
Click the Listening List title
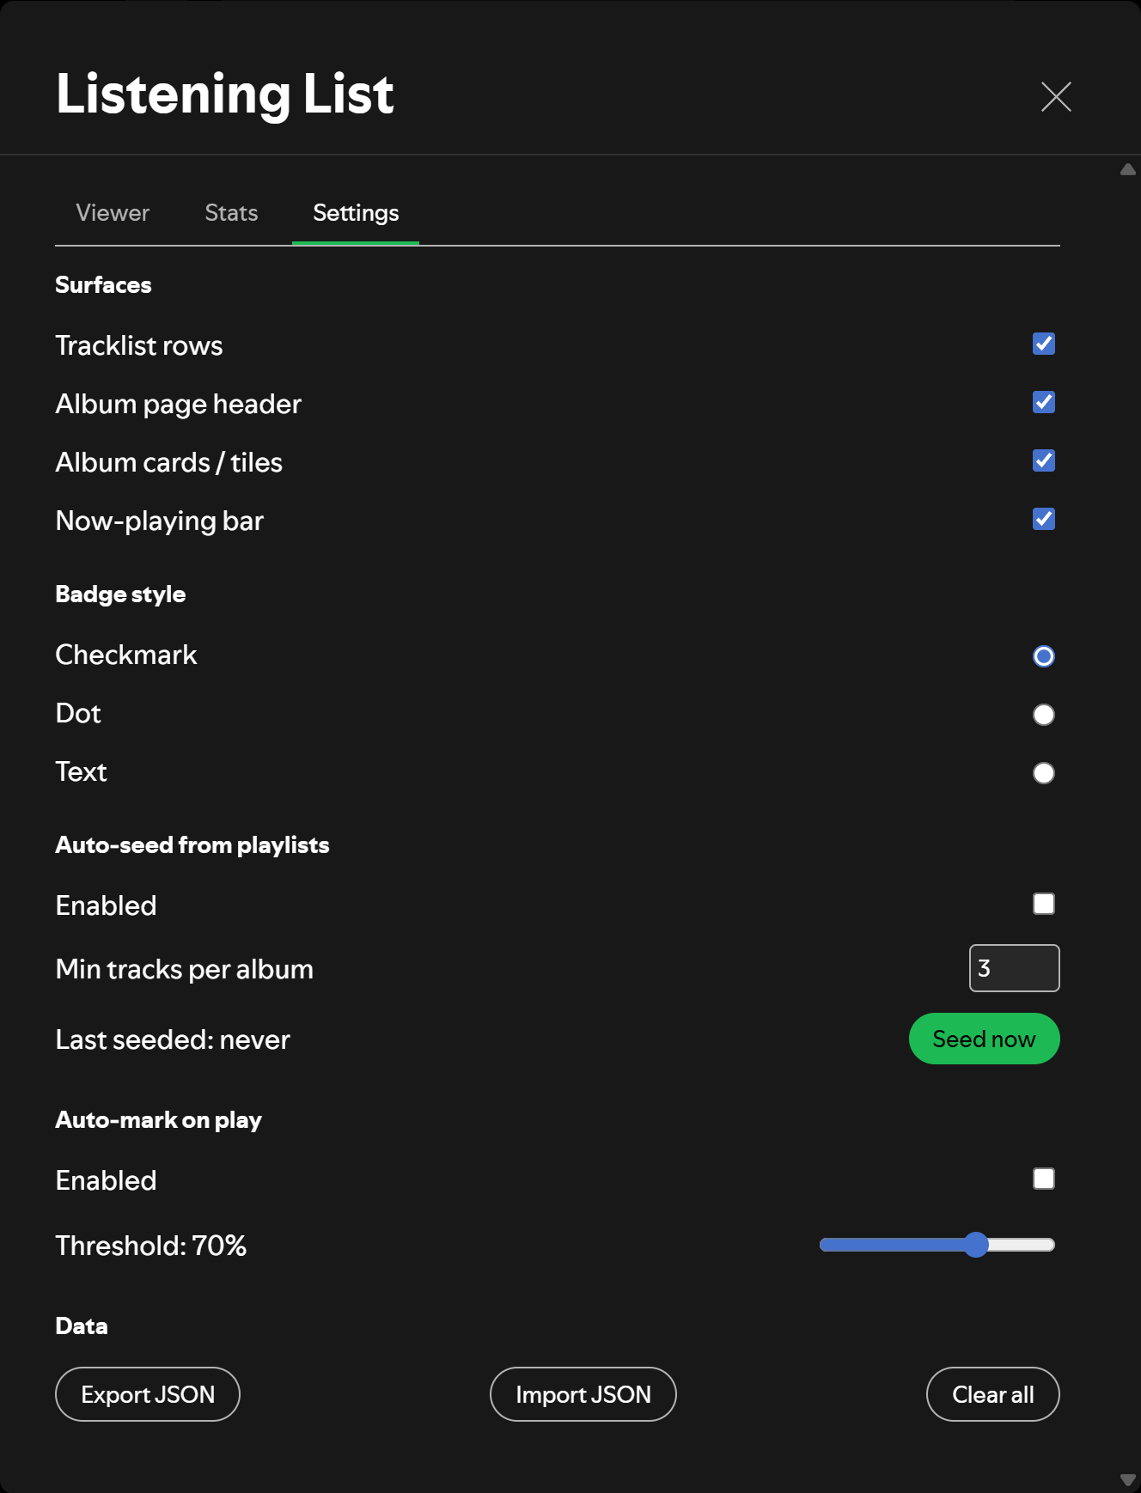pos(225,94)
